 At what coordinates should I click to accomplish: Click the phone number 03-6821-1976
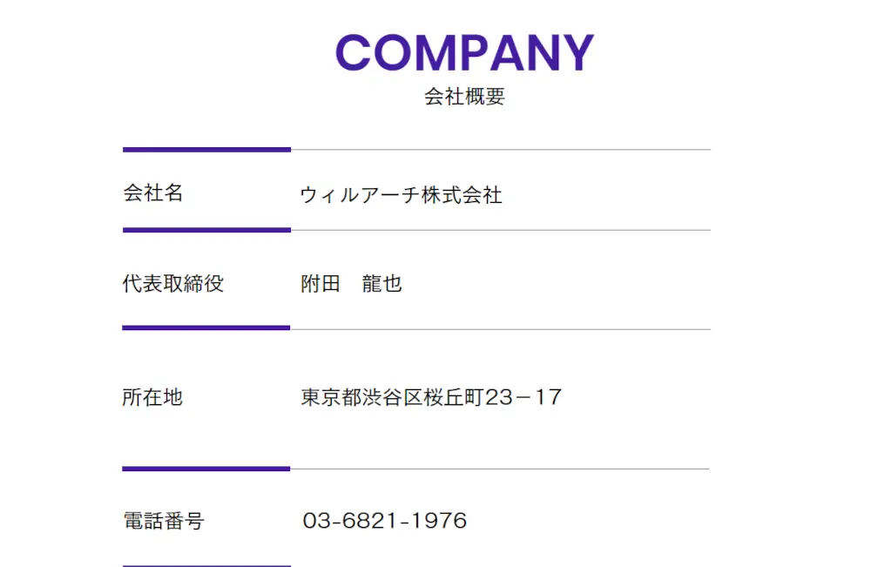pyautogui.click(x=385, y=521)
